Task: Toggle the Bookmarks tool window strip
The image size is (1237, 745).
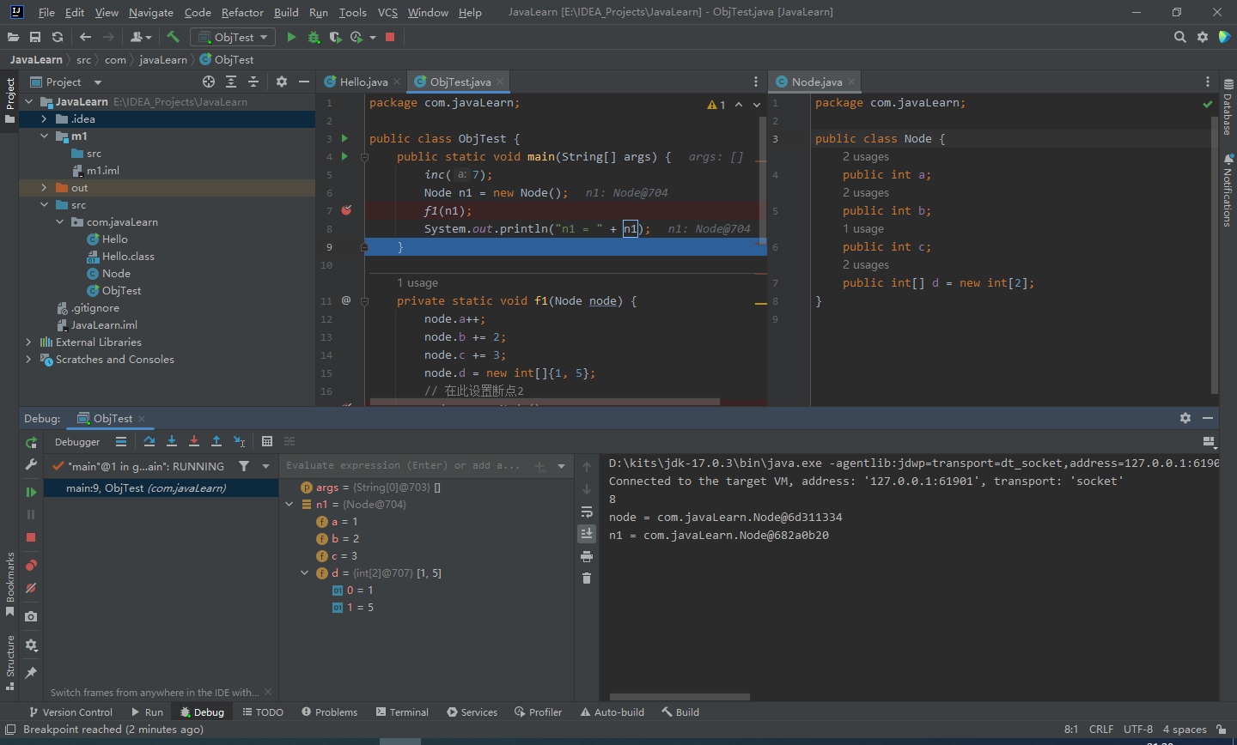Action: (9, 584)
